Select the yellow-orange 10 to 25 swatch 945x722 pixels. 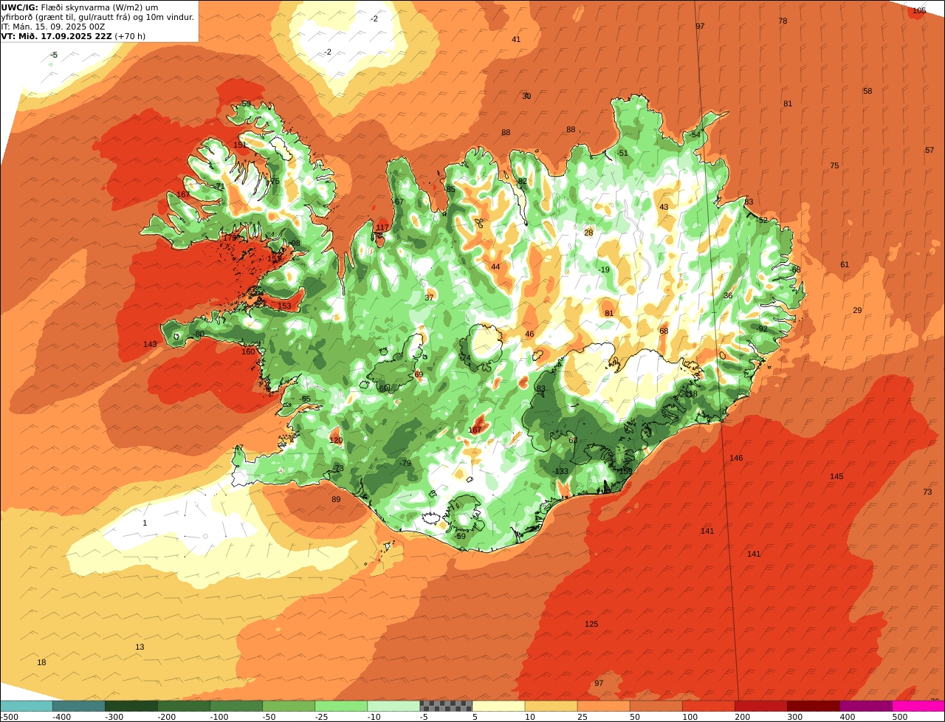click(x=551, y=706)
